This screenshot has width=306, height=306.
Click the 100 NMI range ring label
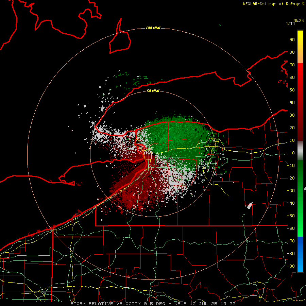[153, 28]
